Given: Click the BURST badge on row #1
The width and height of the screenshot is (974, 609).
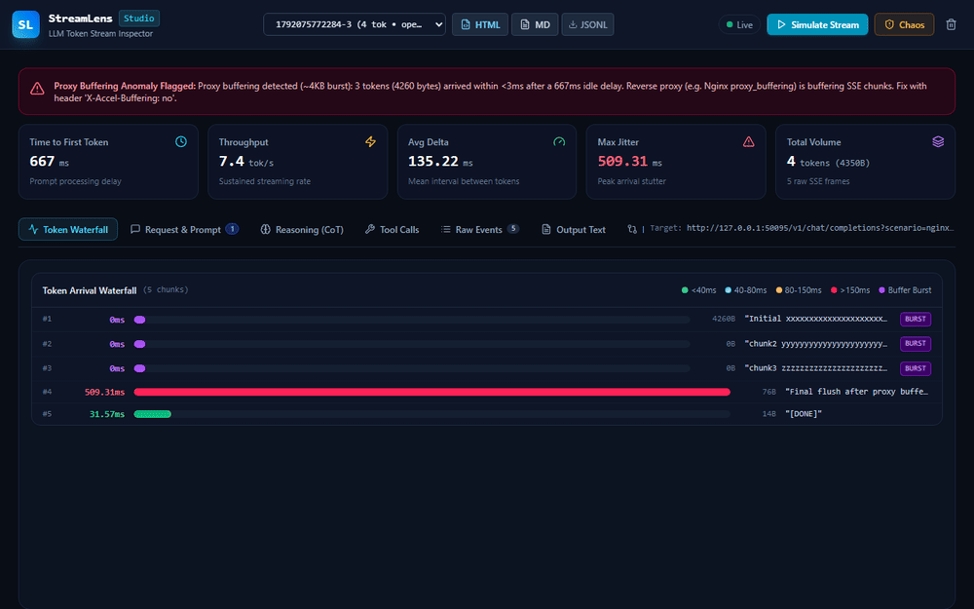Looking at the screenshot, I should [915, 319].
